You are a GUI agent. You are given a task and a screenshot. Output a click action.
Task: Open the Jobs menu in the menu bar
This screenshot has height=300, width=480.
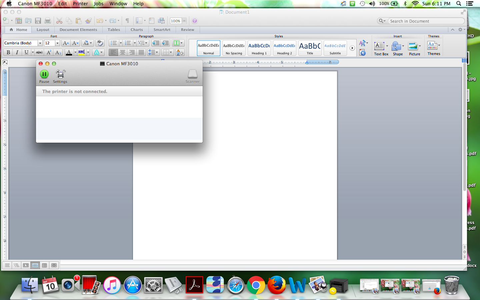click(99, 4)
